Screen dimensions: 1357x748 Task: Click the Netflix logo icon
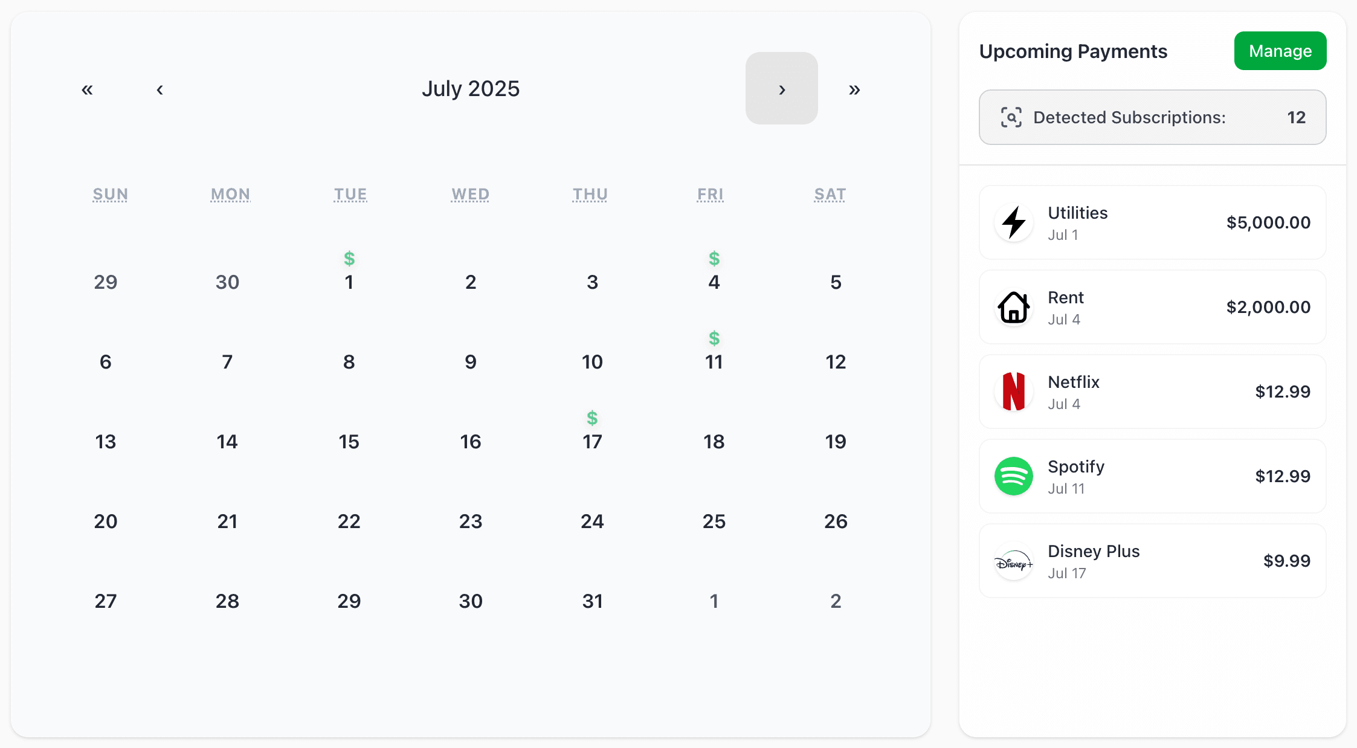click(1014, 392)
